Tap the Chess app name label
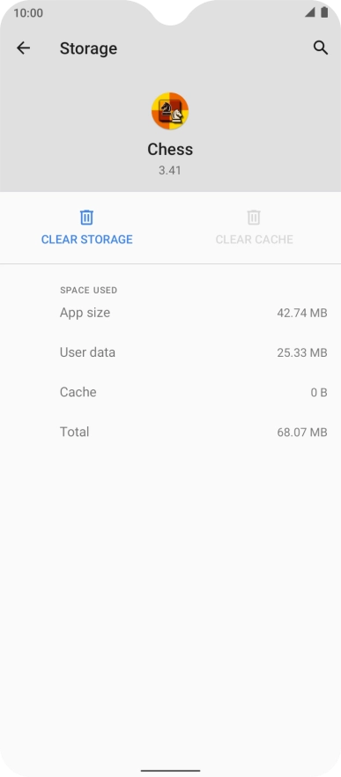Screen dimensions: 341x777 170,149
